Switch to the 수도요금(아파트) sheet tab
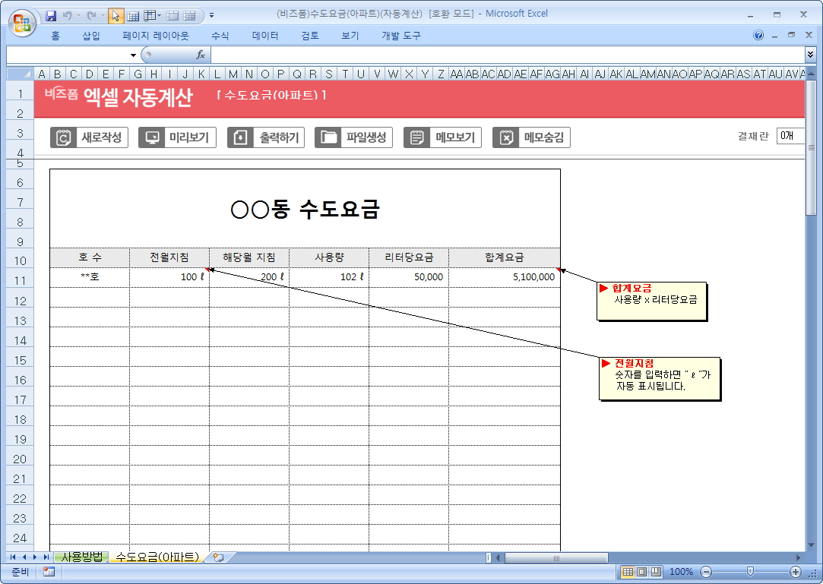 pyautogui.click(x=157, y=557)
